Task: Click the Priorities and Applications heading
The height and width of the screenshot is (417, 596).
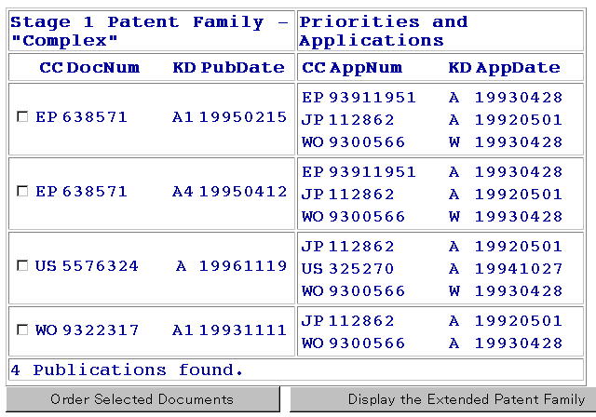Action: (x=383, y=31)
